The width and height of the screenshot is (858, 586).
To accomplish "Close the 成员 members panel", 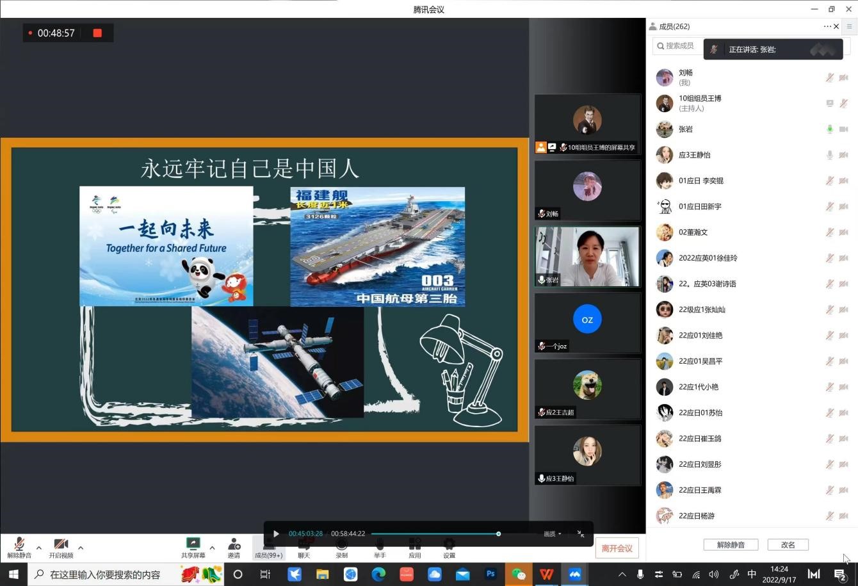I will point(836,26).
